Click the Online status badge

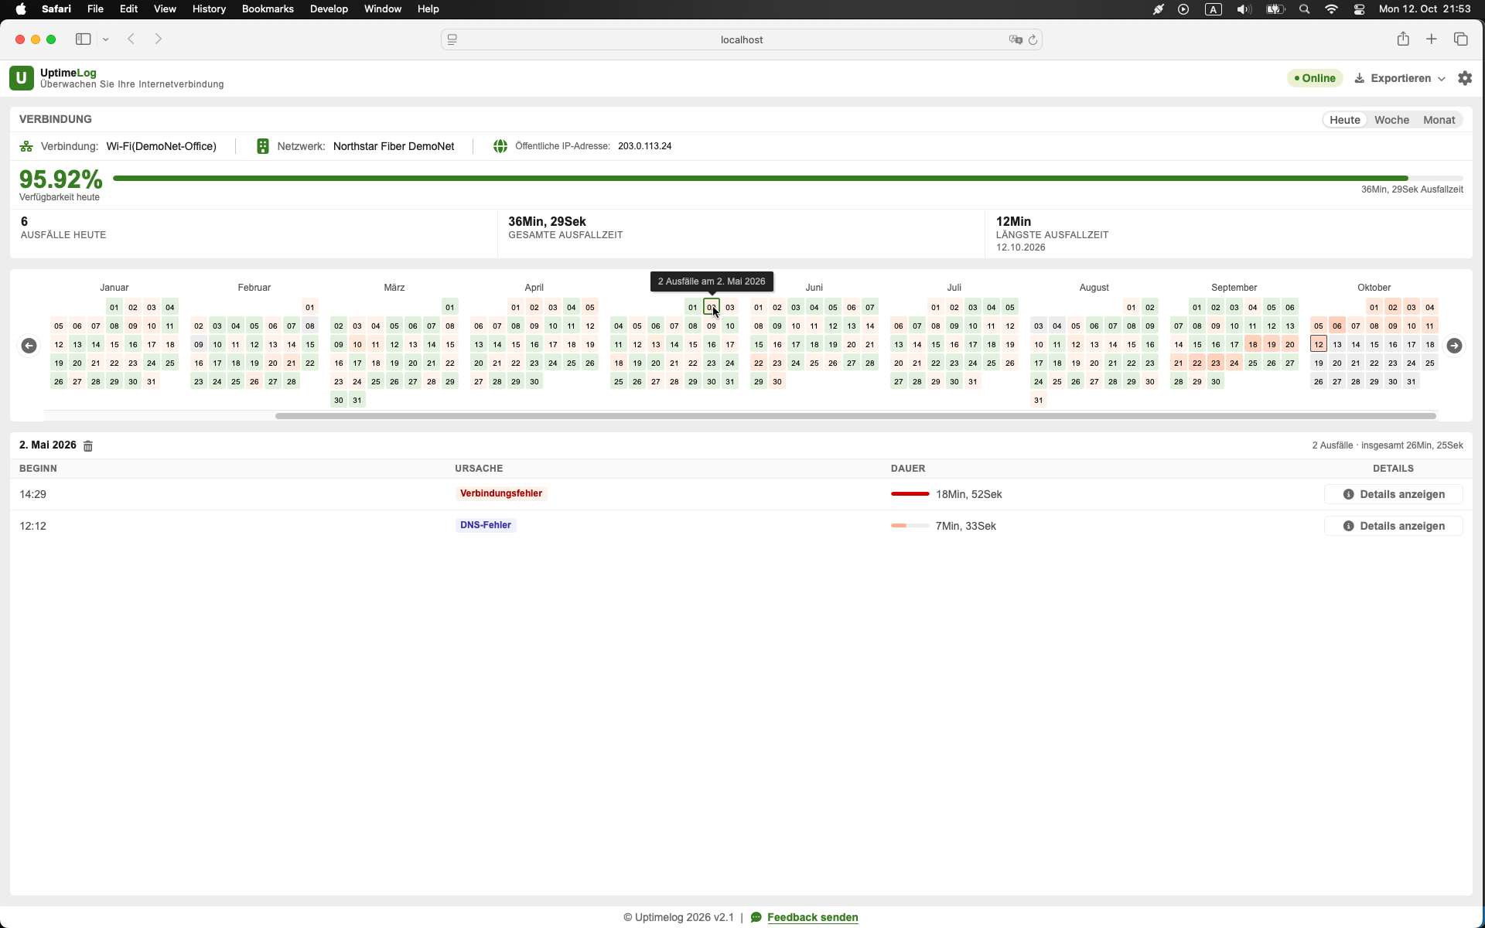(1316, 78)
